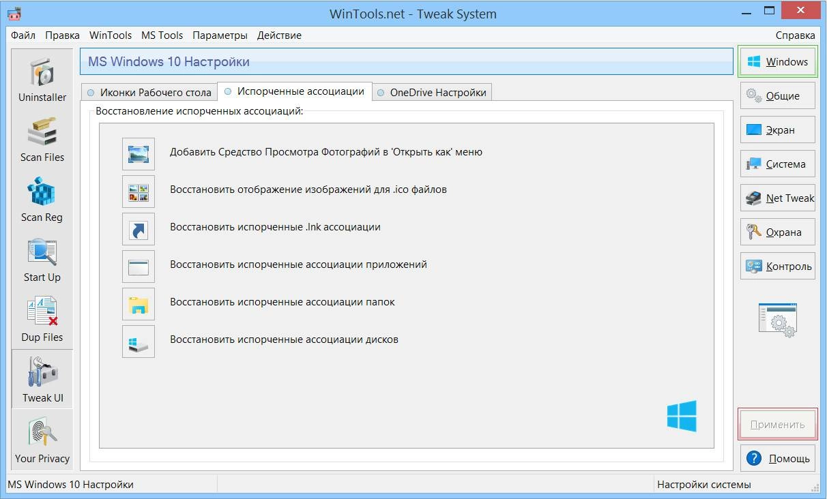Click the WinTools app icon in title bar
This screenshot has width=827, height=499.
click(x=14, y=12)
